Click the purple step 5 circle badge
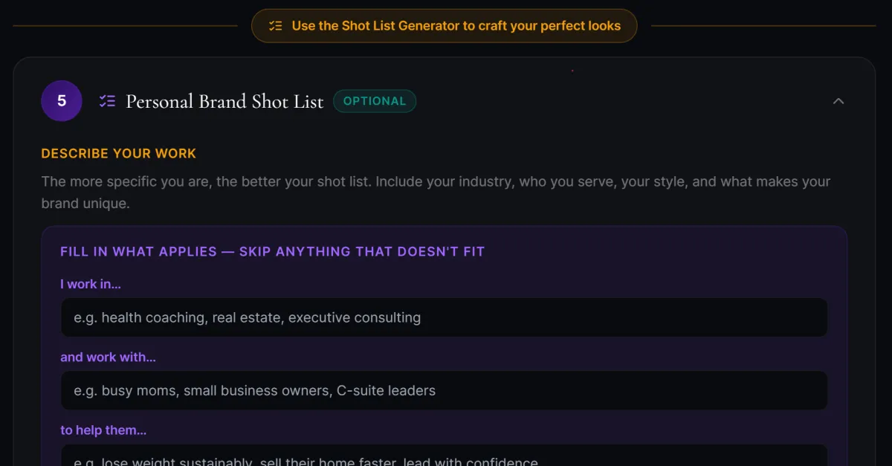 (62, 101)
